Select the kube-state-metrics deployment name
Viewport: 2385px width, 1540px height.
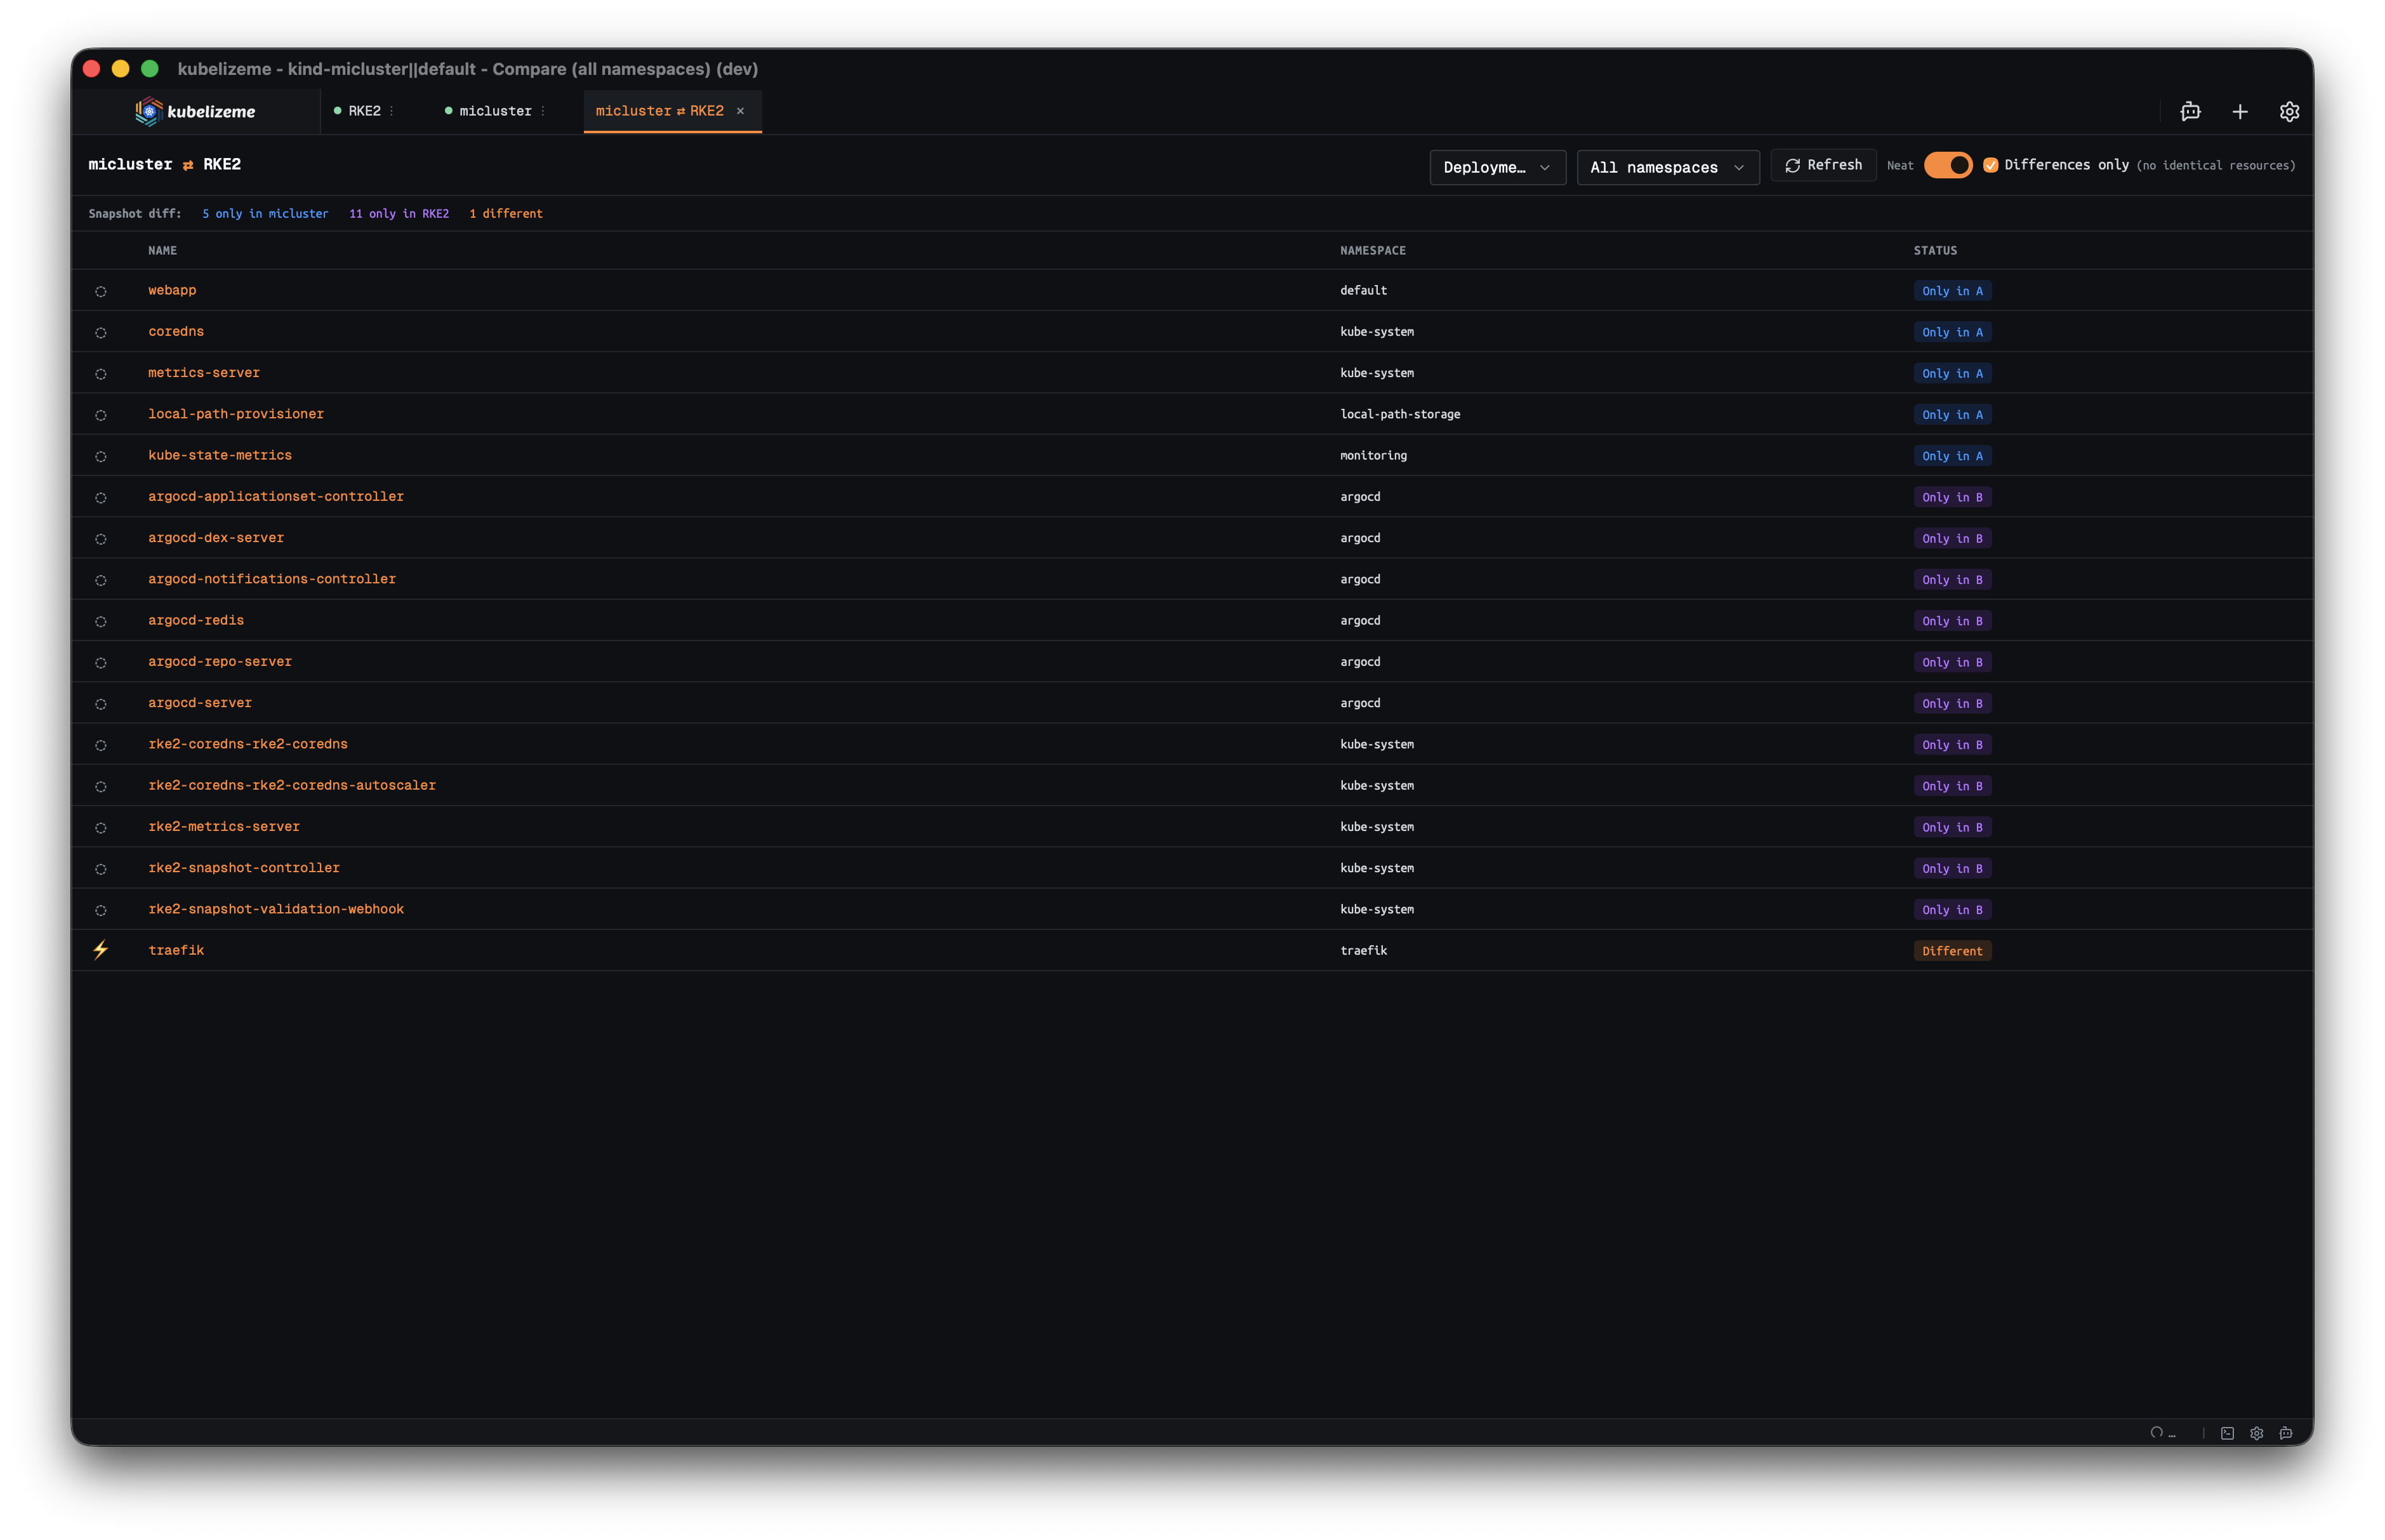point(220,455)
